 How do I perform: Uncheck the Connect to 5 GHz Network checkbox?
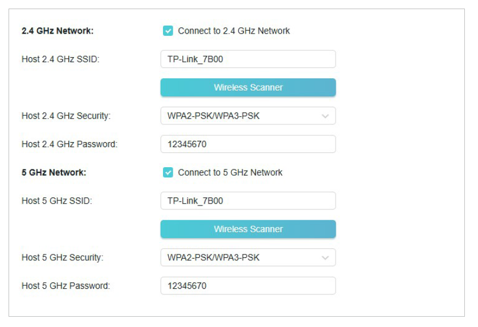coord(168,172)
